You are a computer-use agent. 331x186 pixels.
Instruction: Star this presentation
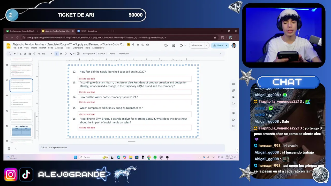[x=138, y=44]
